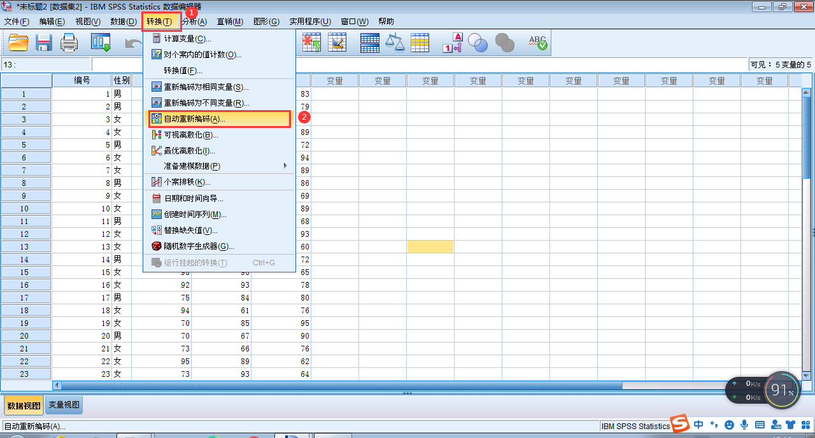Image resolution: width=815 pixels, height=438 pixels.
Task: Choose 替换缺失值(V)... menu entry
Action: tap(219, 230)
